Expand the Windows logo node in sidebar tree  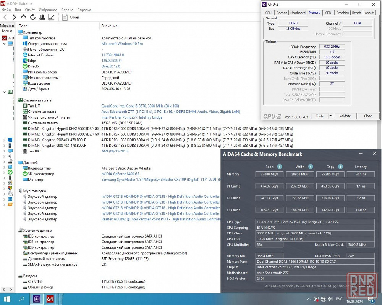4,140
